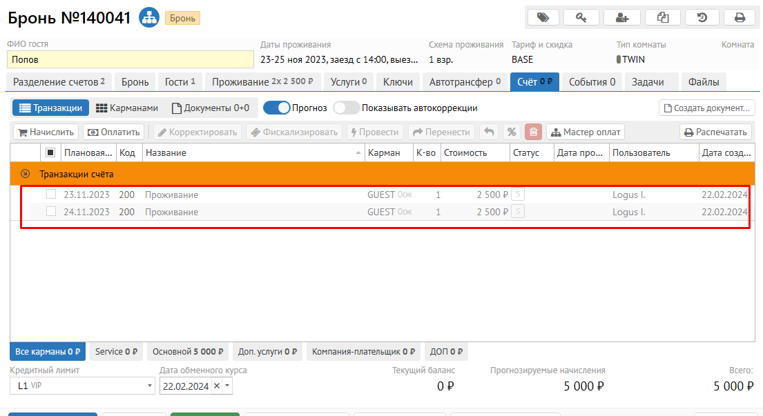The width and height of the screenshot is (763, 416).
Task: Open the exchange rate date dropdown arrow
Action: pyautogui.click(x=228, y=386)
